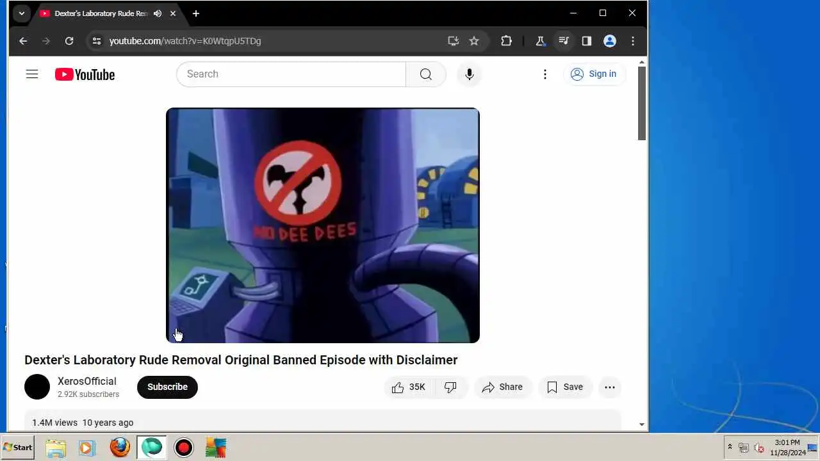Like the video with 35K likes

tap(409, 387)
